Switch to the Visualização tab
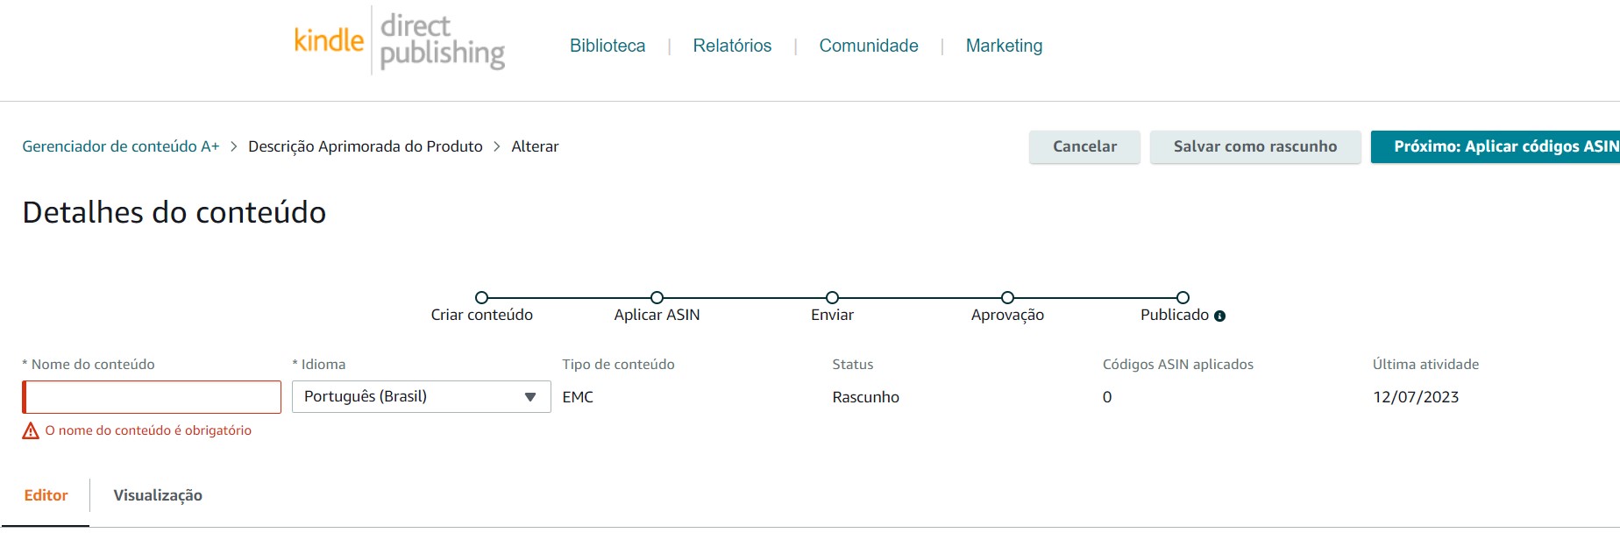This screenshot has width=1620, height=540. pyautogui.click(x=158, y=494)
